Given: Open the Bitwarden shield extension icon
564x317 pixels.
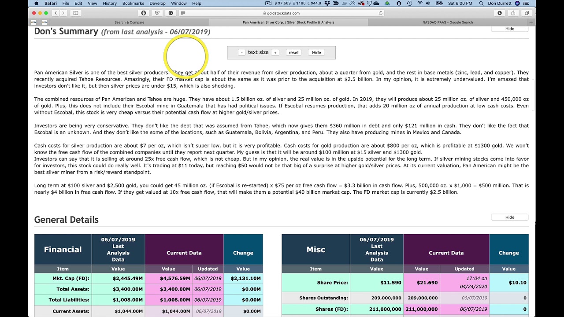Looking at the screenshot, I should (x=157, y=13).
